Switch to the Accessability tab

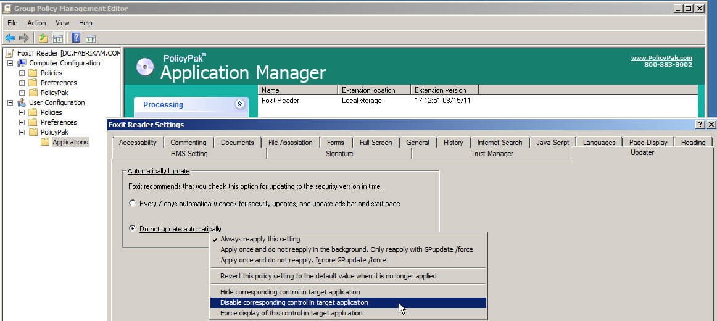tap(138, 143)
